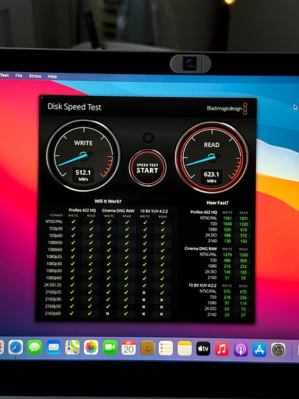The height and width of the screenshot is (399, 299).
Task: Open Maps from the Dock
Action: [x=72, y=347]
